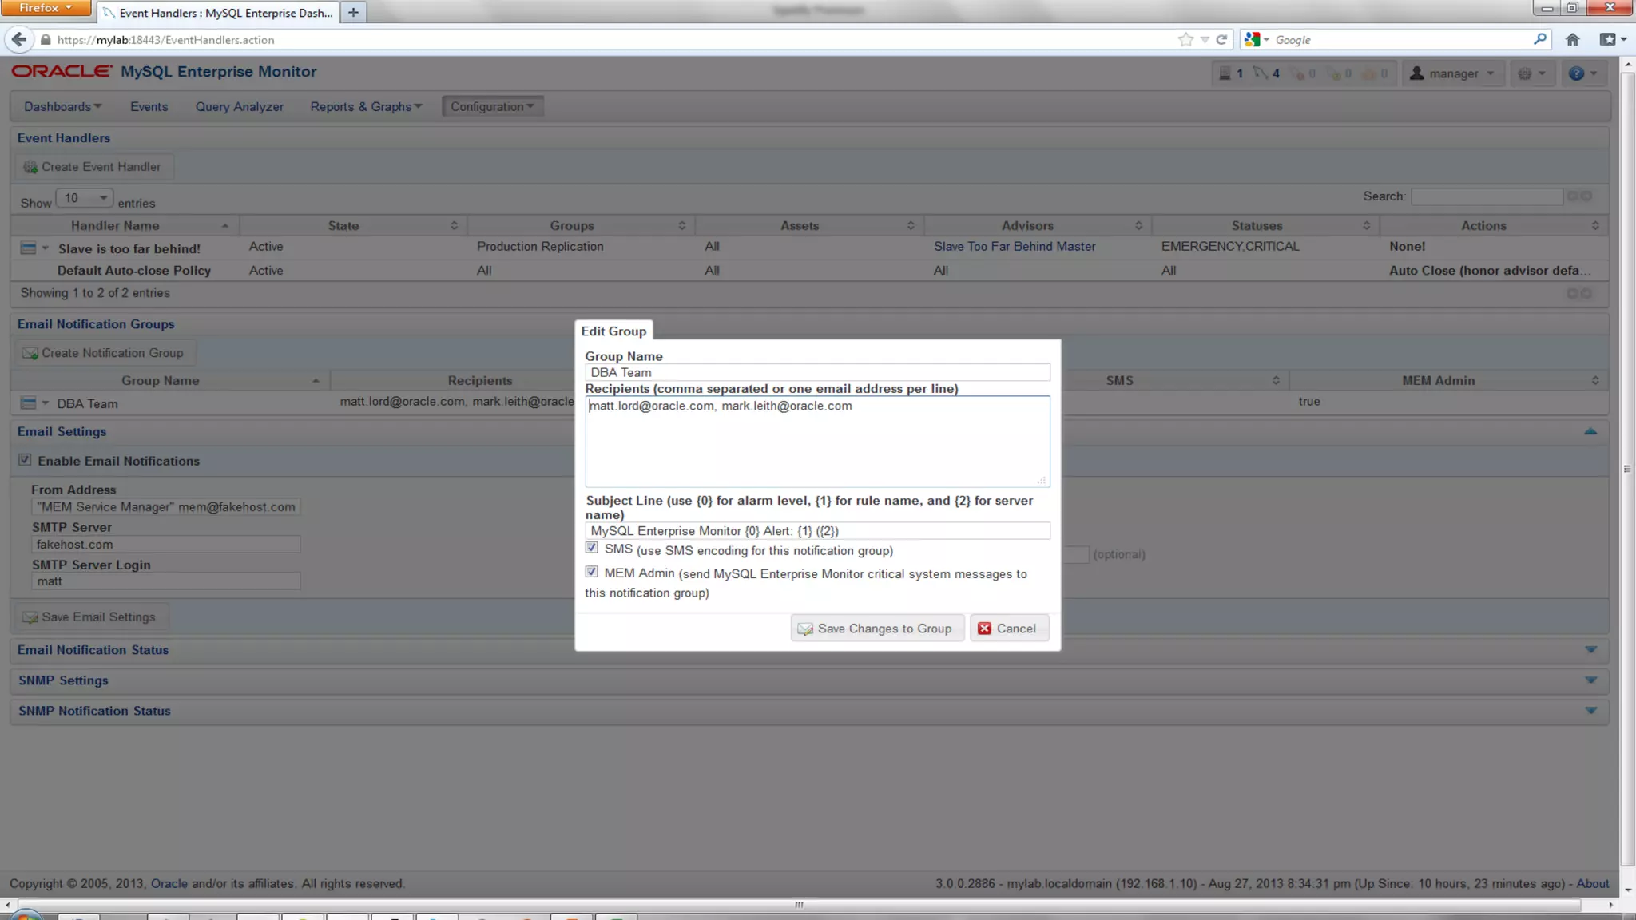Click the horizontal page scrollbar

point(799,905)
